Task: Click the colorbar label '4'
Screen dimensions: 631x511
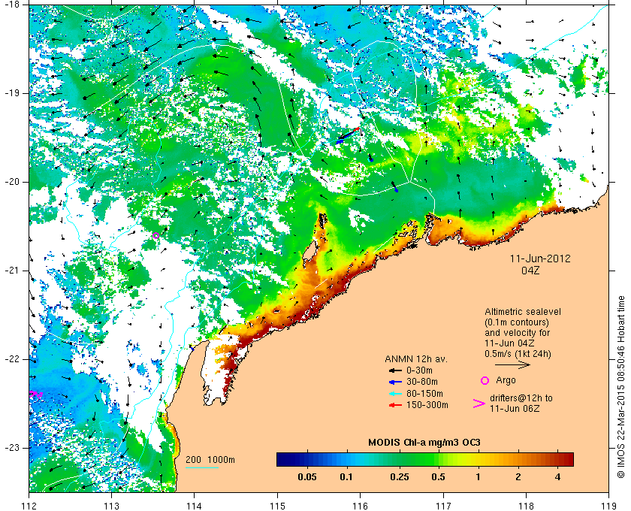Action: click(557, 477)
